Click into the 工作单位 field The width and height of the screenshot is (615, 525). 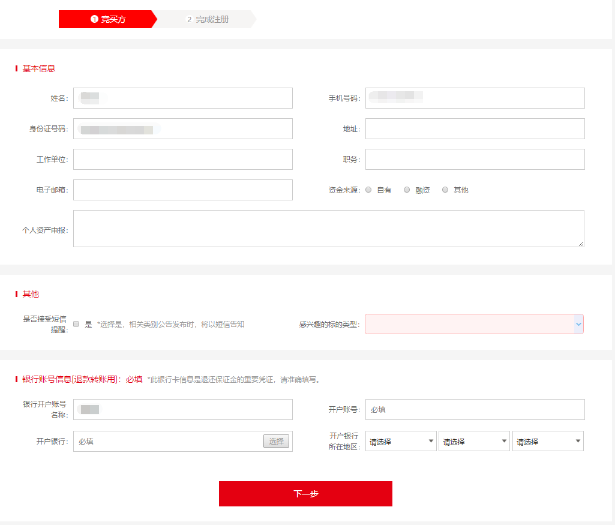(183, 159)
